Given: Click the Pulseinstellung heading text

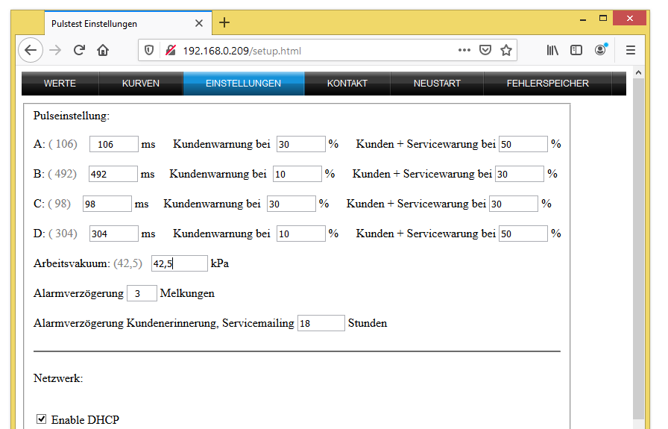Looking at the screenshot, I should coord(72,116).
